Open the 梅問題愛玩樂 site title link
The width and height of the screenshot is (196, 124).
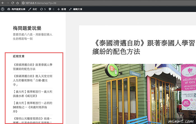[27, 28]
